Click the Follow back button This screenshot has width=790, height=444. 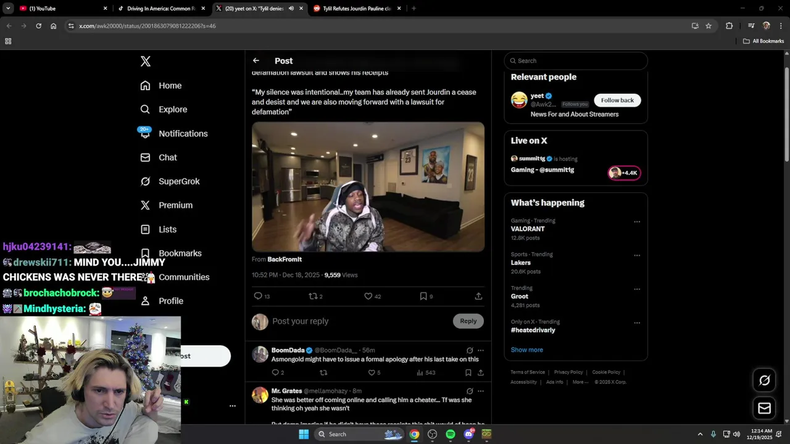coord(617,100)
